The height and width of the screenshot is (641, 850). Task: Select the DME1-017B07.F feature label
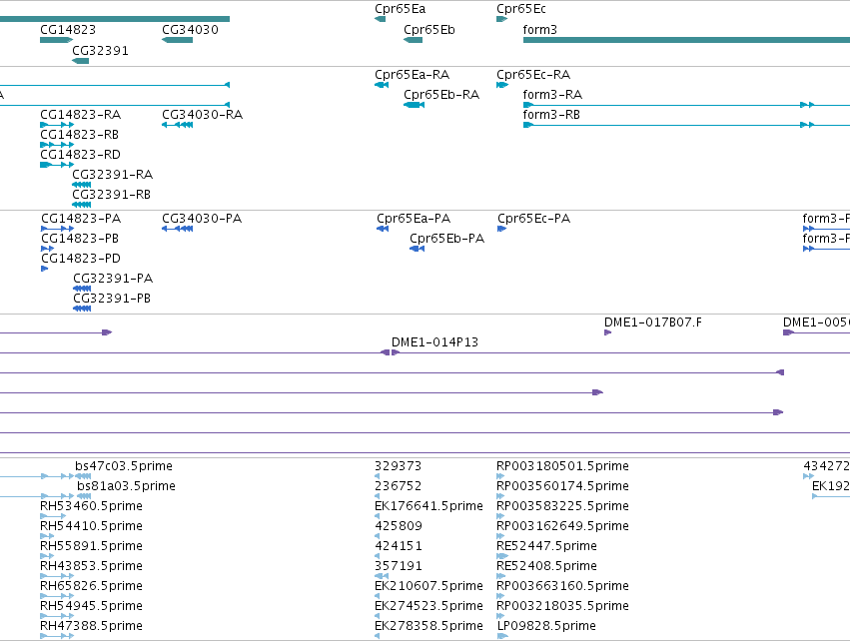[x=652, y=322]
